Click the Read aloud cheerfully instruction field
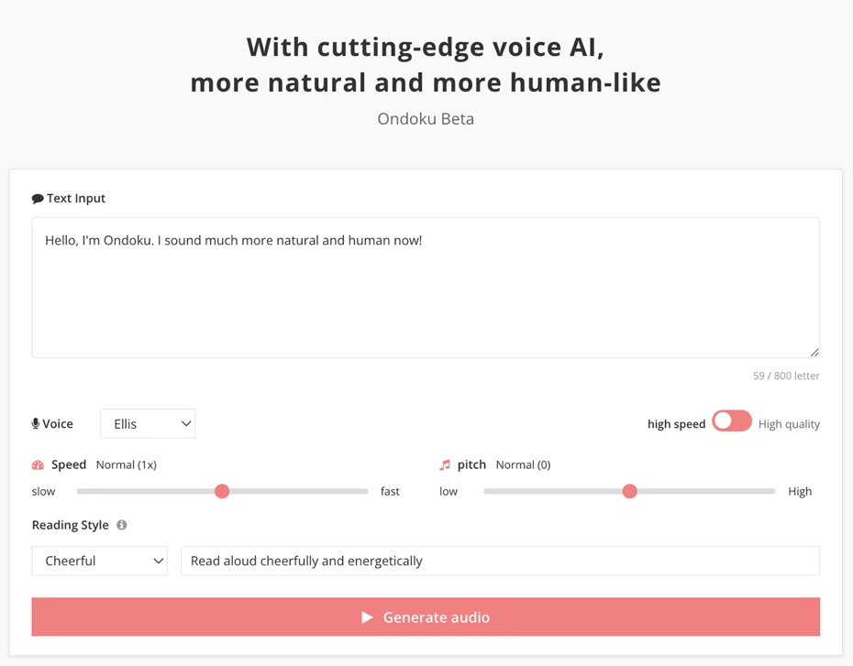 click(500, 561)
